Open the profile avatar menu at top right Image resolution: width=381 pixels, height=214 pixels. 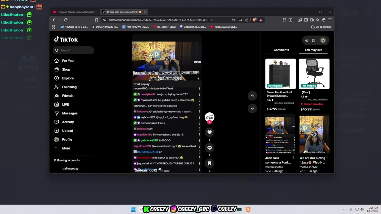(x=323, y=40)
